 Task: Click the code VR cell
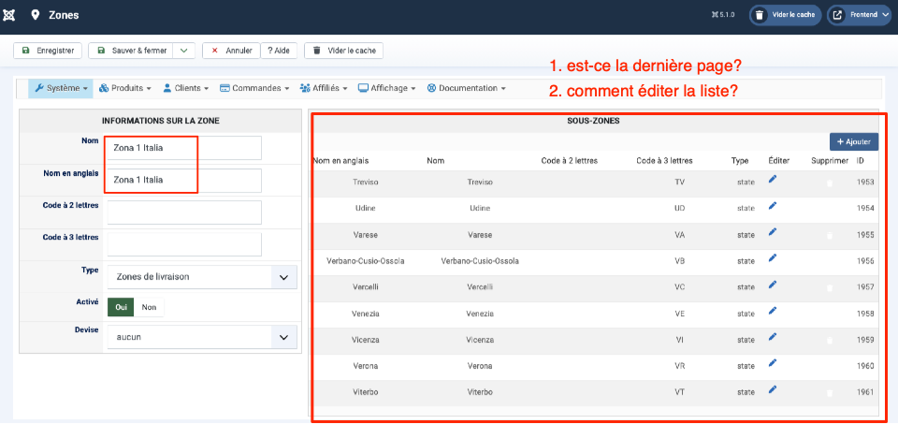pos(680,366)
